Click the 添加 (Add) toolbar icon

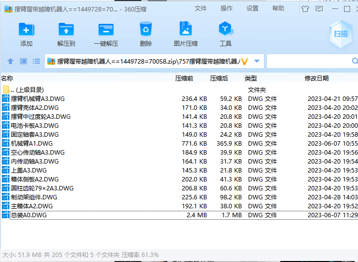(x=26, y=29)
